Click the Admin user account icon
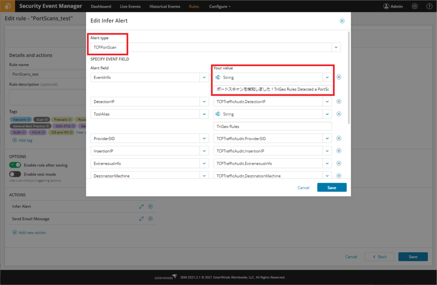437x285 pixels. pyautogui.click(x=386, y=6)
